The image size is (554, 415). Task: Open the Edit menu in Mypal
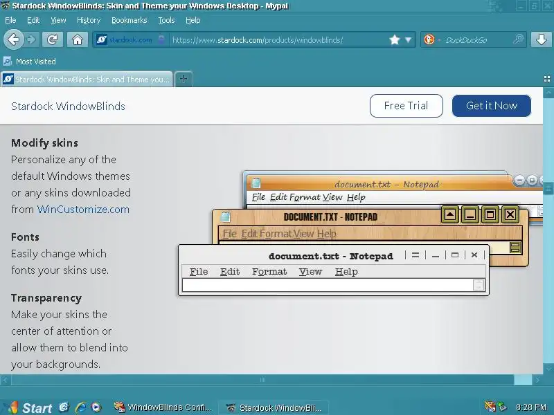pyautogui.click(x=33, y=21)
